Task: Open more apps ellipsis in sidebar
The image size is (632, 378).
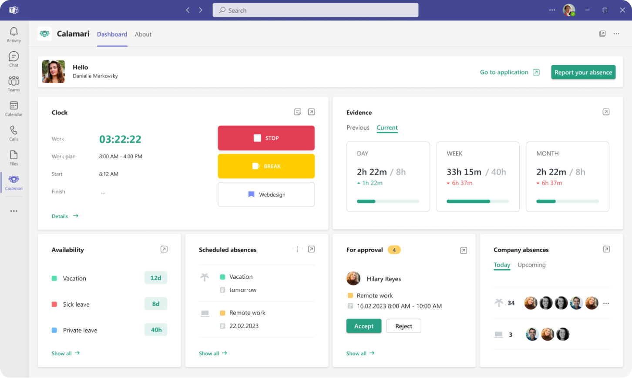Action: click(14, 211)
